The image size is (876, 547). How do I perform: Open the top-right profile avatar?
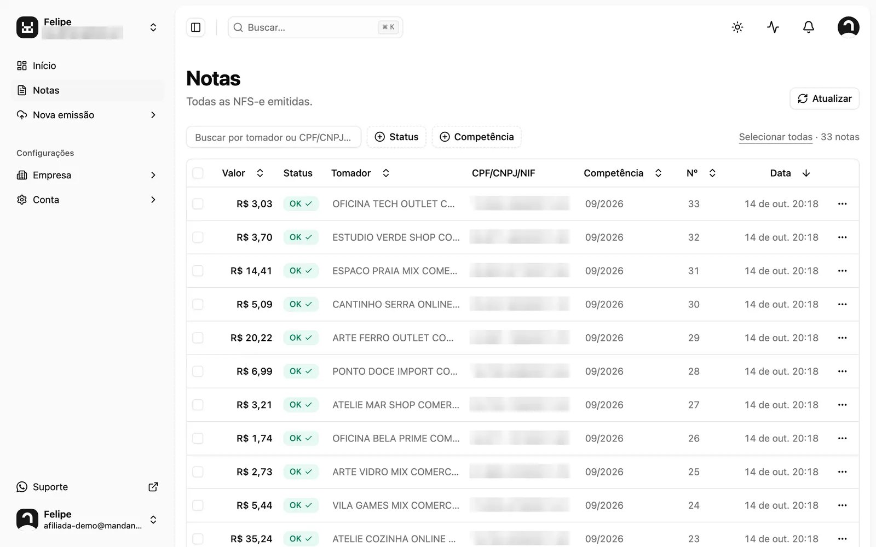[x=848, y=27]
